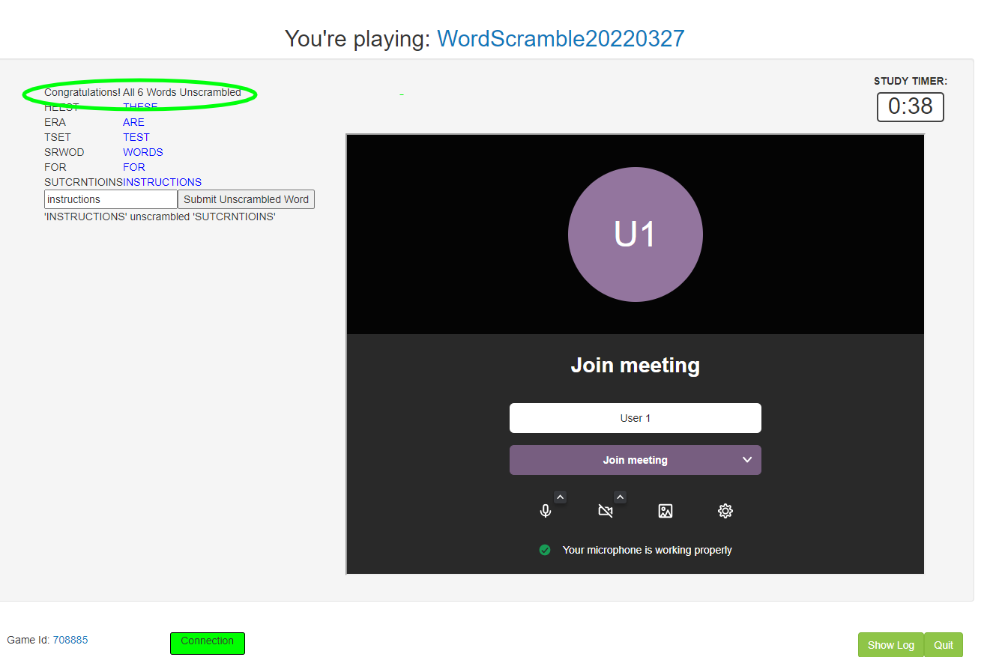Click the Submit Unscrambled Word button

pyautogui.click(x=246, y=199)
